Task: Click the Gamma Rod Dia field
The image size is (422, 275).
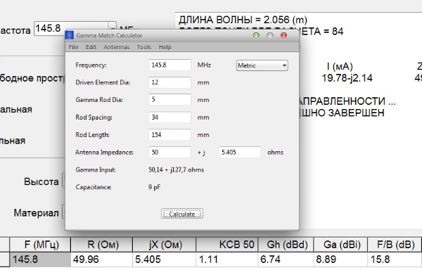Action: [170, 100]
